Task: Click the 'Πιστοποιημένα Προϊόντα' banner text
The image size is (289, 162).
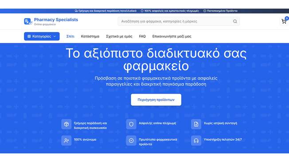Action: pos(222,11)
